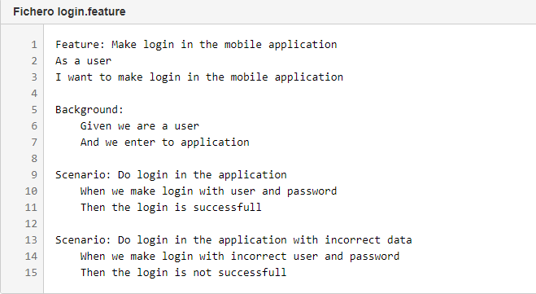Click 'Scenario: Do login in the application' line
The width and height of the screenshot is (536, 294).
tap(171, 175)
